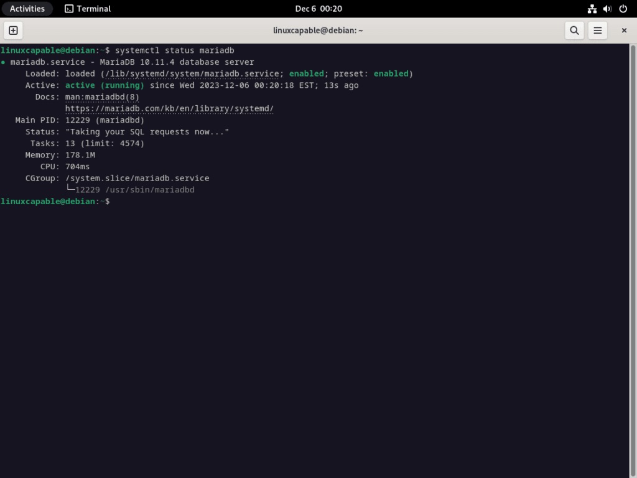Click the volume icon in the top bar
The image size is (637, 478).
[607, 8]
